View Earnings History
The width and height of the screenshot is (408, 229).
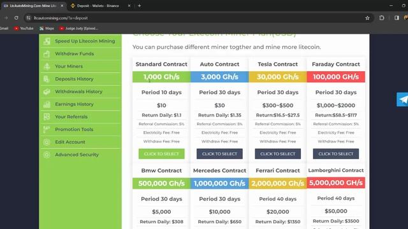tap(74, 104)
